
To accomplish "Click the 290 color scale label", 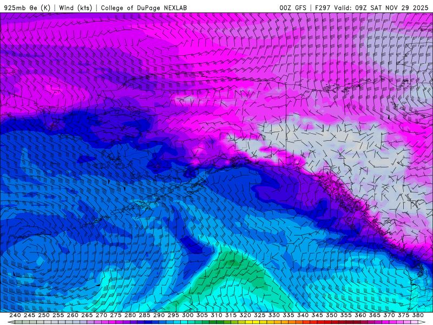I will 159,315.
